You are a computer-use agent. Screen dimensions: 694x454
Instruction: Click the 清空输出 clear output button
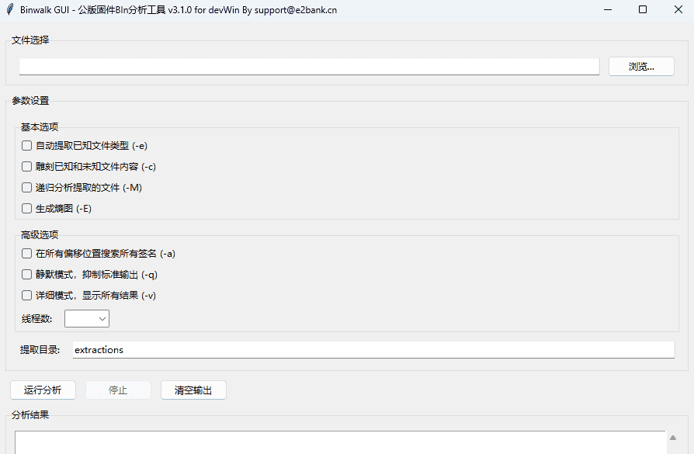click(193, 390)
